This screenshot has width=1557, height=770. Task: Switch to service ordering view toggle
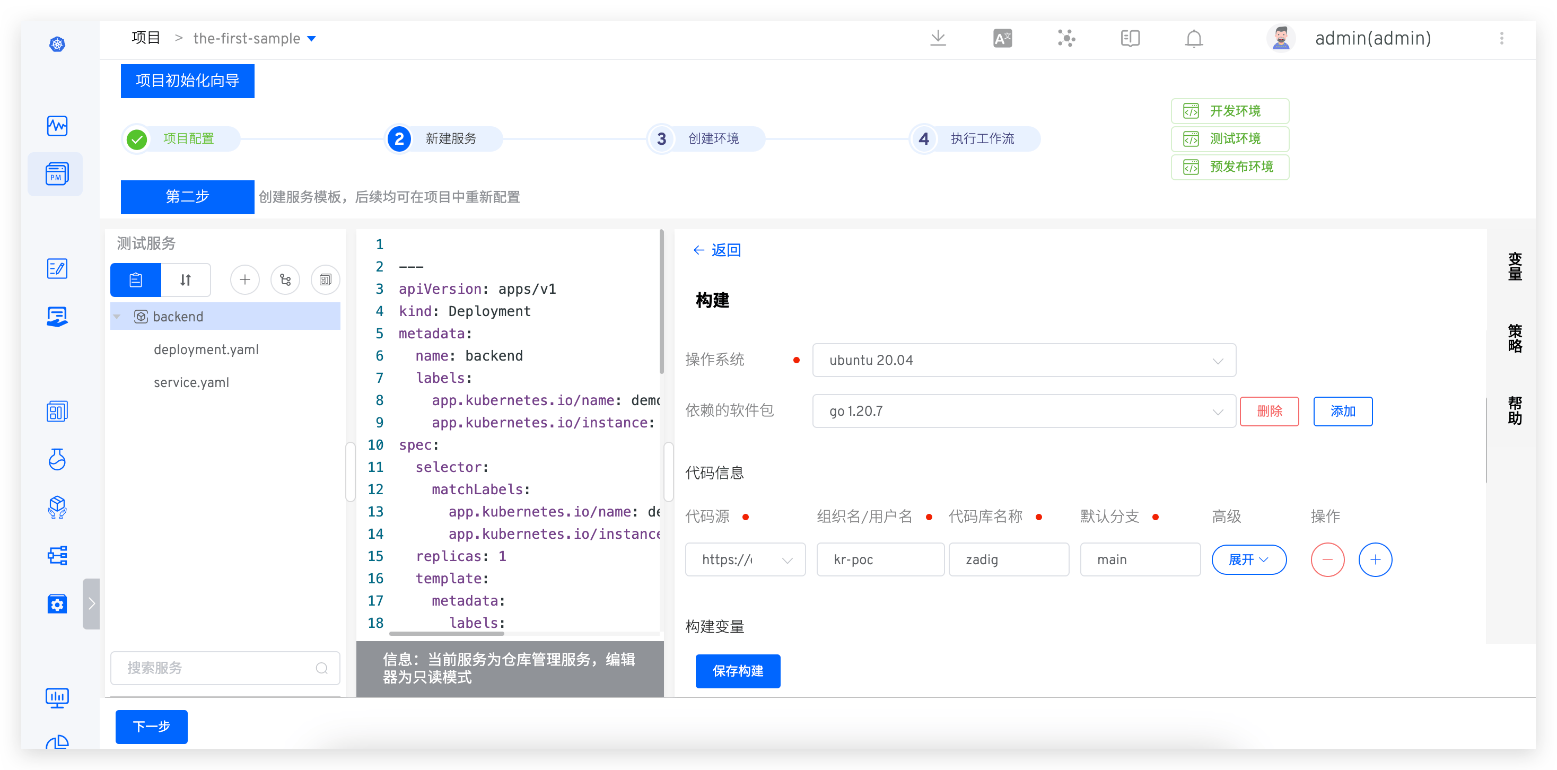point(186,280)
